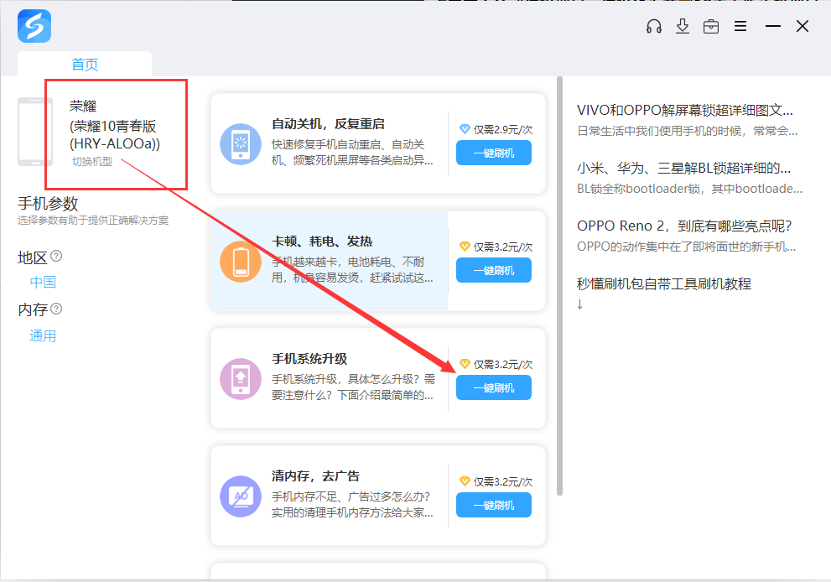The width and height of the screenshot is (831, 582).
Task: Open article 小米、华为、三星解BL锁超详细的
Action: (x=683, y=168)
